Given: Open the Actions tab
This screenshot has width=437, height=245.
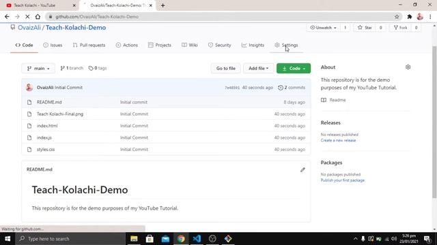Looking at the screenshot, I should pos(127,45).
